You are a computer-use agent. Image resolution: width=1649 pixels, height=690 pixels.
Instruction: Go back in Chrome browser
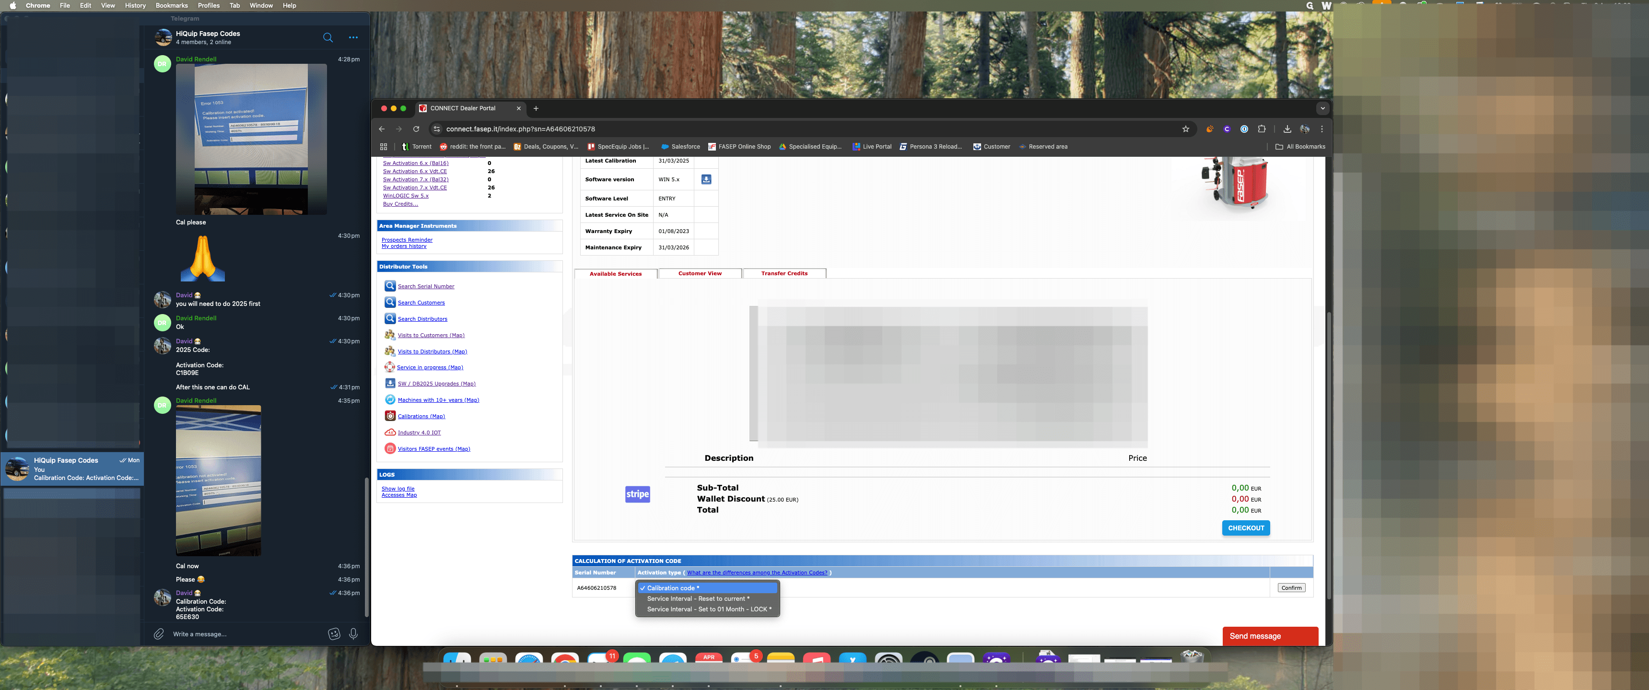382,129
